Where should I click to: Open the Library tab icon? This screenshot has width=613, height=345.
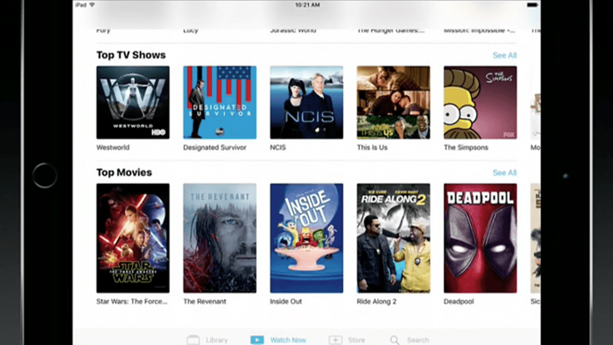point(193,340)
